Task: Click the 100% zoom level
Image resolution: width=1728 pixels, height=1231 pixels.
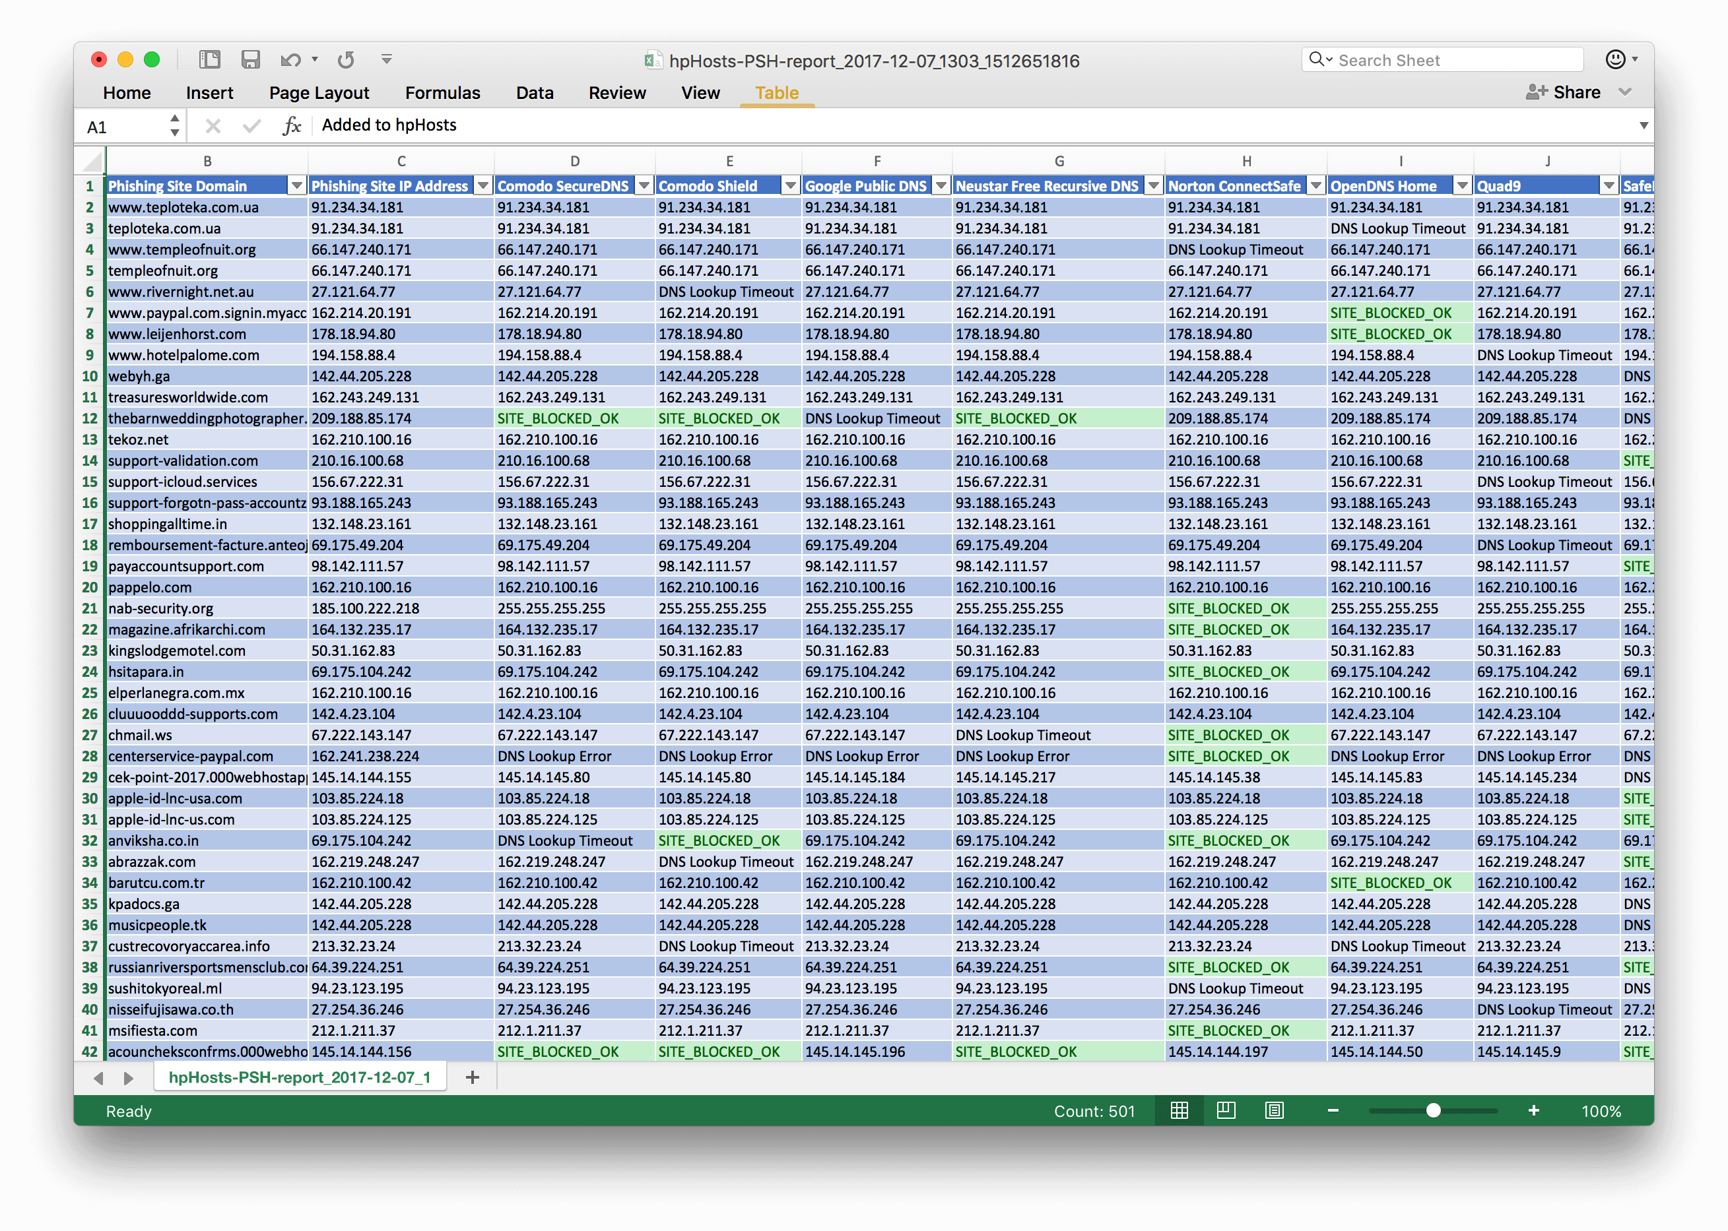Action: [x=1601, y=1111]
